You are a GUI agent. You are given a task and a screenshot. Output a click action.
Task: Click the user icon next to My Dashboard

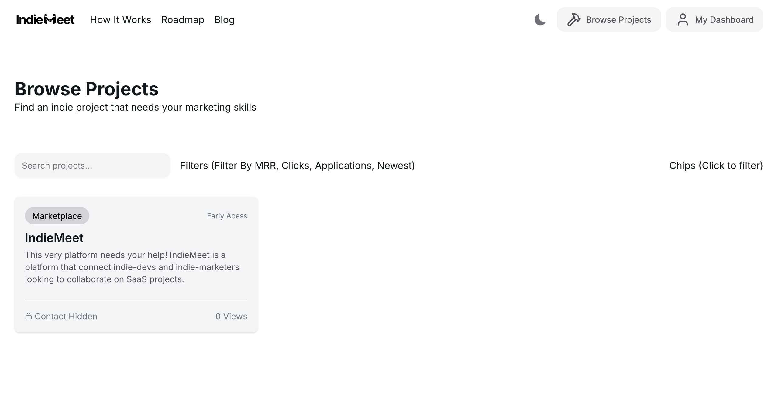coord(683,19)
